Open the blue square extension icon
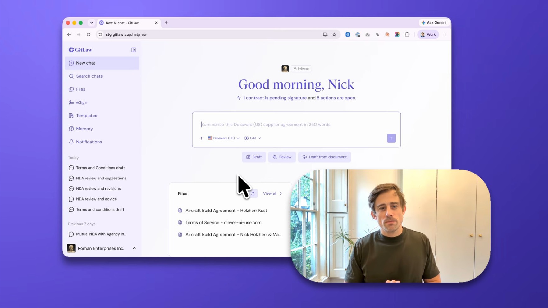The height and width of the screenshot is (308, 548). pyautogui.click(x=348, y=35)
